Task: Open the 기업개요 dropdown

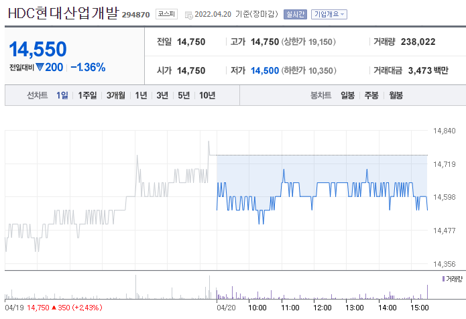Action: click(329, 14)
